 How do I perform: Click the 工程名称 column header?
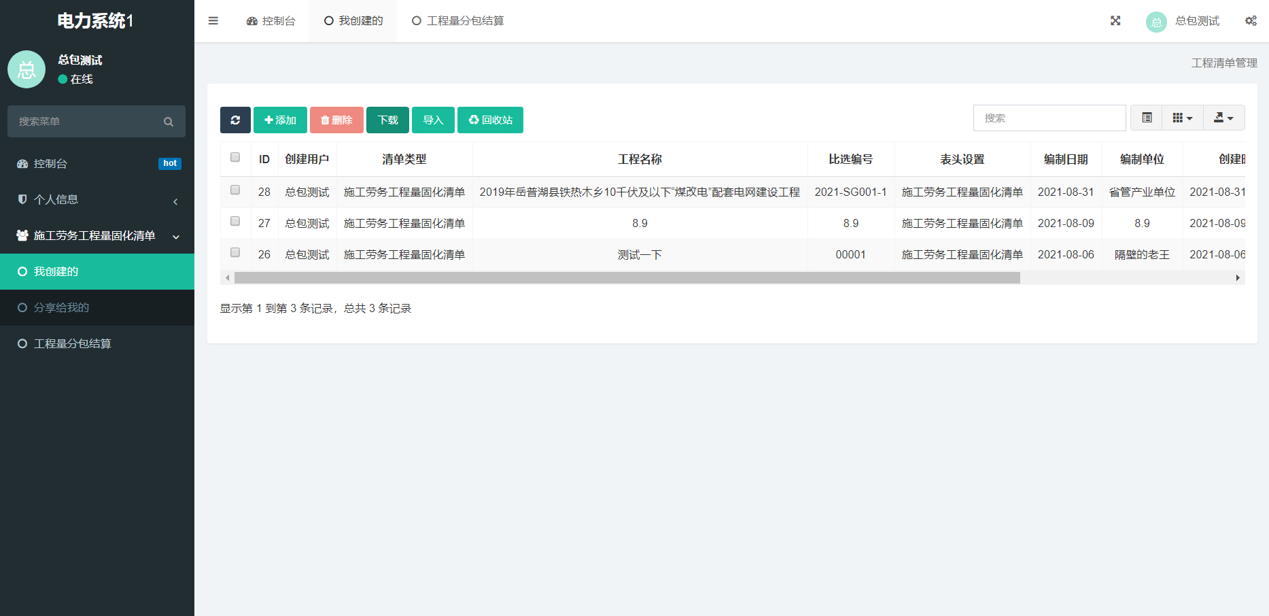(640, 159)
